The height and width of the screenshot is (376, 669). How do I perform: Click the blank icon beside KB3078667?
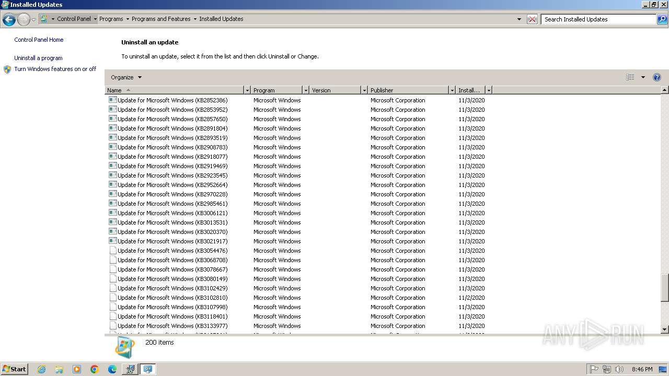pos(112,269)
